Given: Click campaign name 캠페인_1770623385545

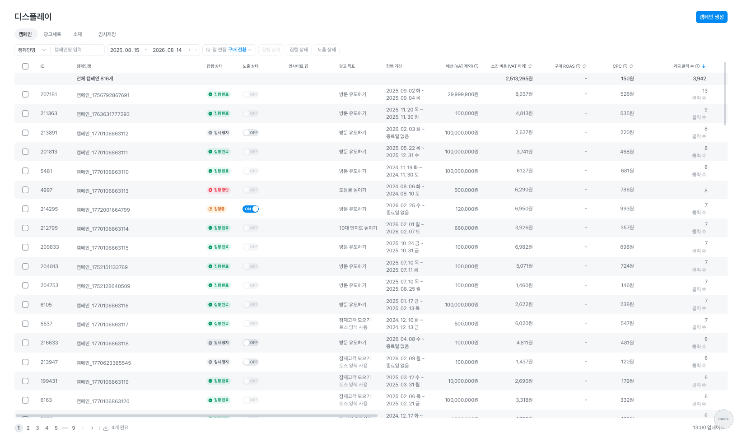Looking at the screenshot, I should click(104, 363).
